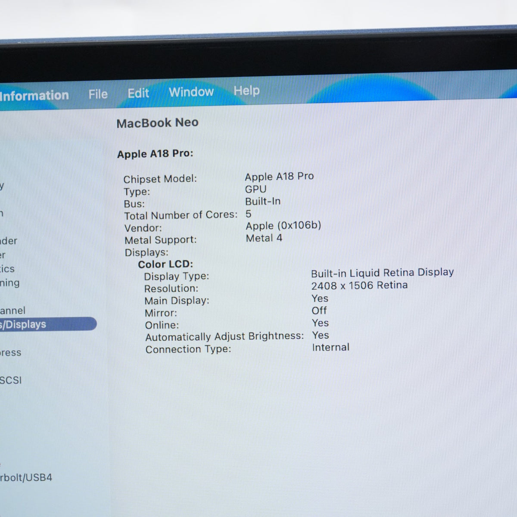Click the 'Bus:' label
Viewport: 517px width, 517px height.
(134, 204)
